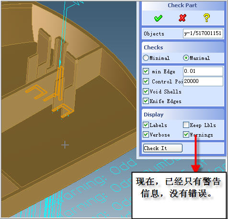This screenshot has height=219, width=228.
Task: Select the Minimal radio option
Action: click(146, 58)
